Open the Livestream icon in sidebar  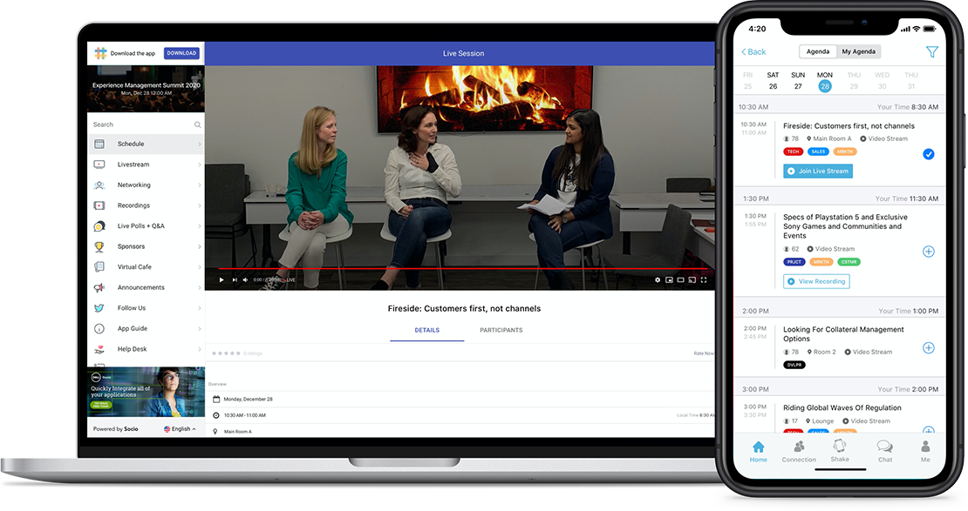(99, 165)
